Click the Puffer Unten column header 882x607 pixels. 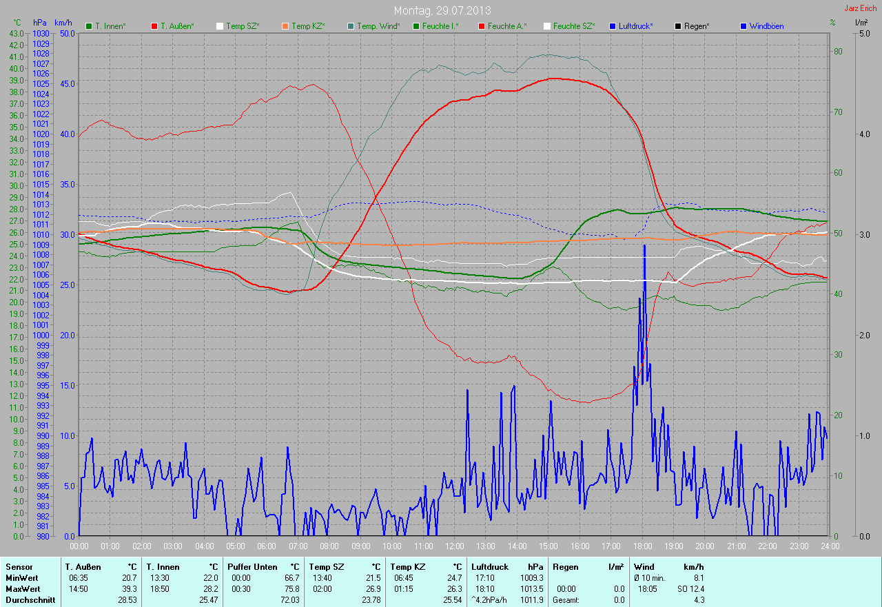pos(252,567)
